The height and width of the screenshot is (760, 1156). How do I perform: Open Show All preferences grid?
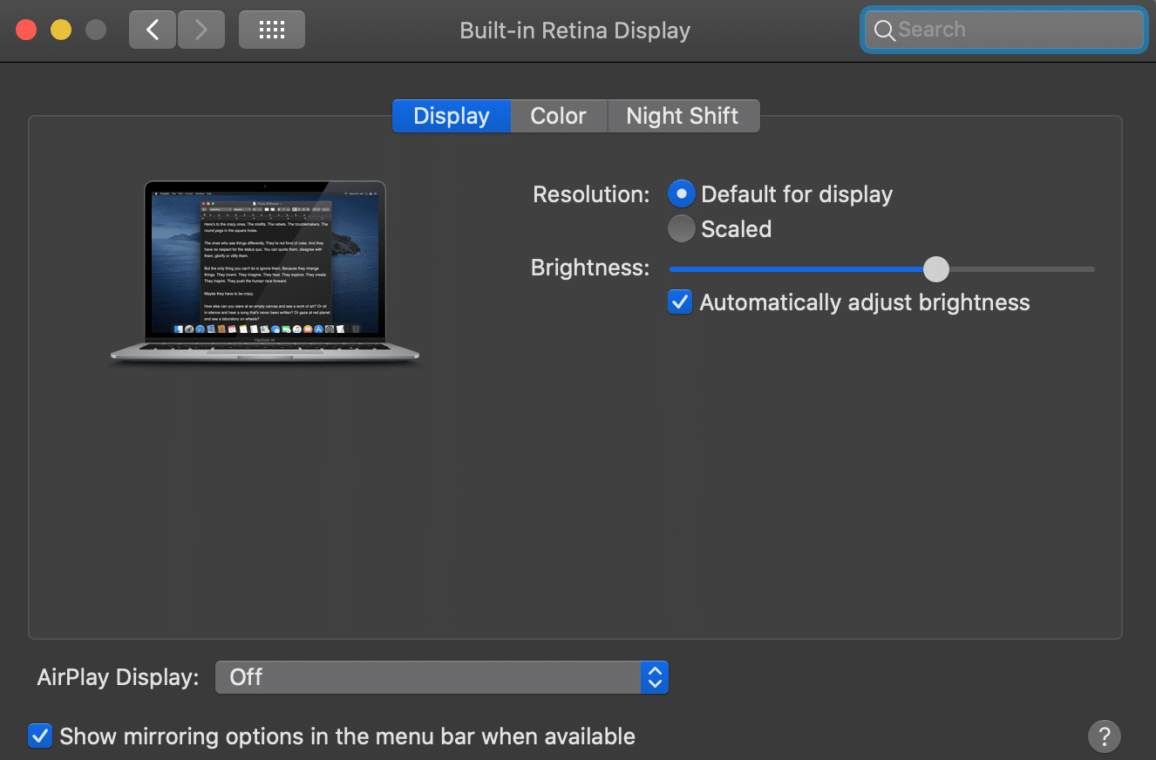point(272,31)
